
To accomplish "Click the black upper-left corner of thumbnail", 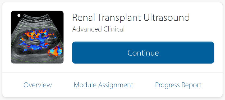I will click(14, 20).
